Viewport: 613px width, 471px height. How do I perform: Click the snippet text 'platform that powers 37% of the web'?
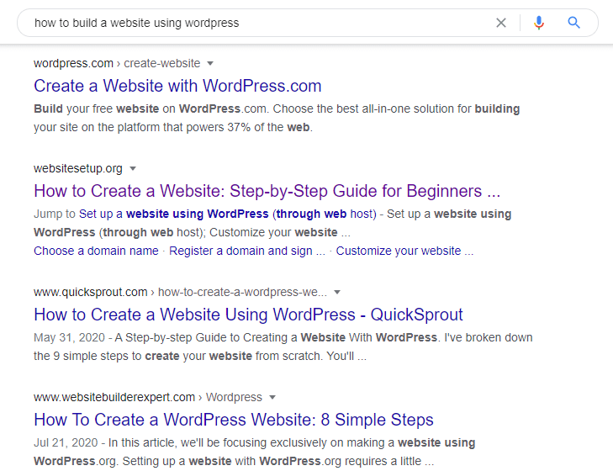[x=214, y=128]
